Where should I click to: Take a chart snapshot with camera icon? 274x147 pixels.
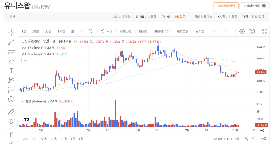[252, 31]
